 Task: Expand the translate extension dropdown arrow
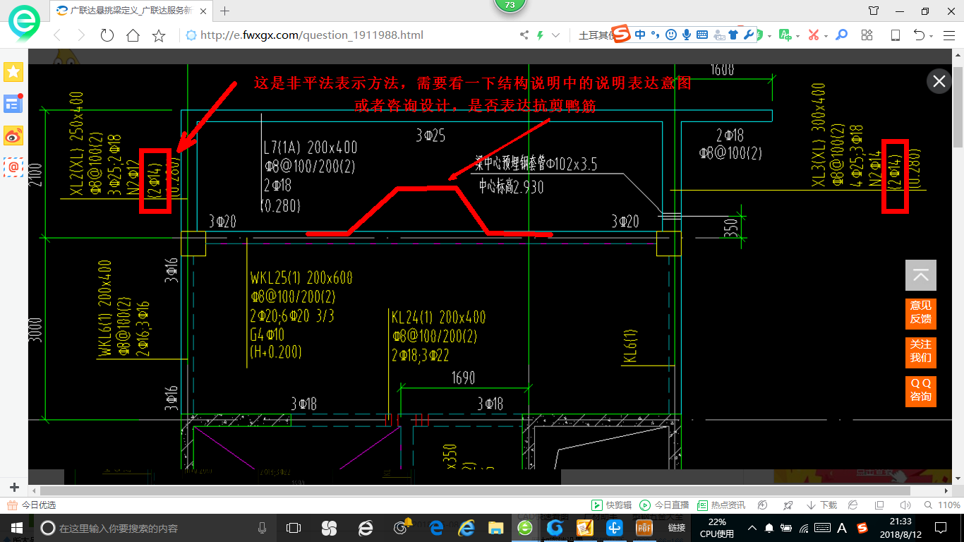click(x=798, y=36)
